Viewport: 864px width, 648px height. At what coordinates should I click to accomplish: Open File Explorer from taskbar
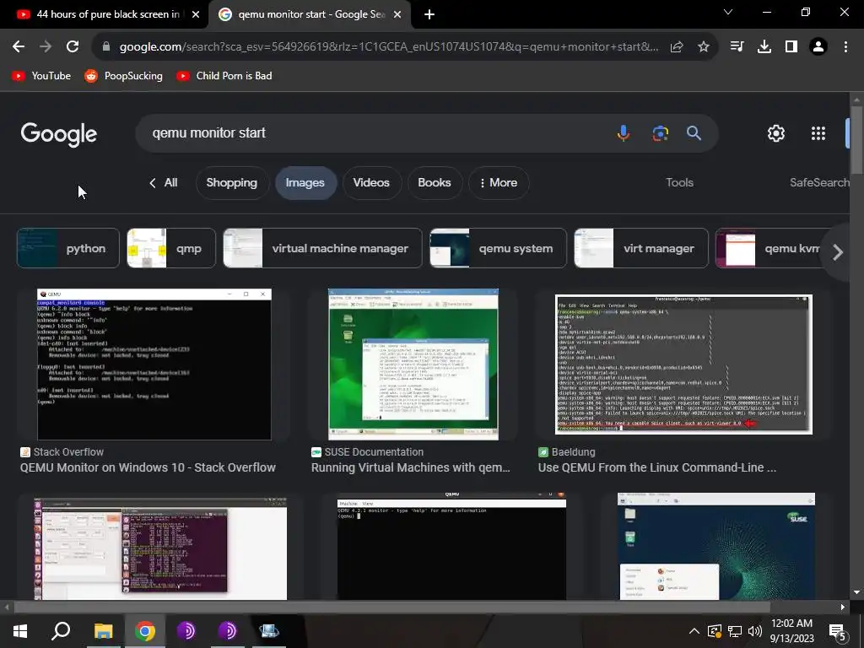tap(103, 631)
